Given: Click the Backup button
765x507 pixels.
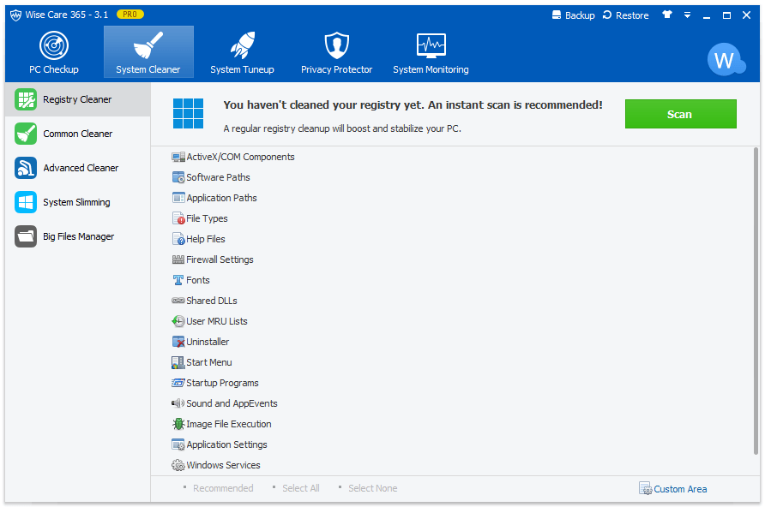Looking at the screenshot, I should click(x=573, y=15).
